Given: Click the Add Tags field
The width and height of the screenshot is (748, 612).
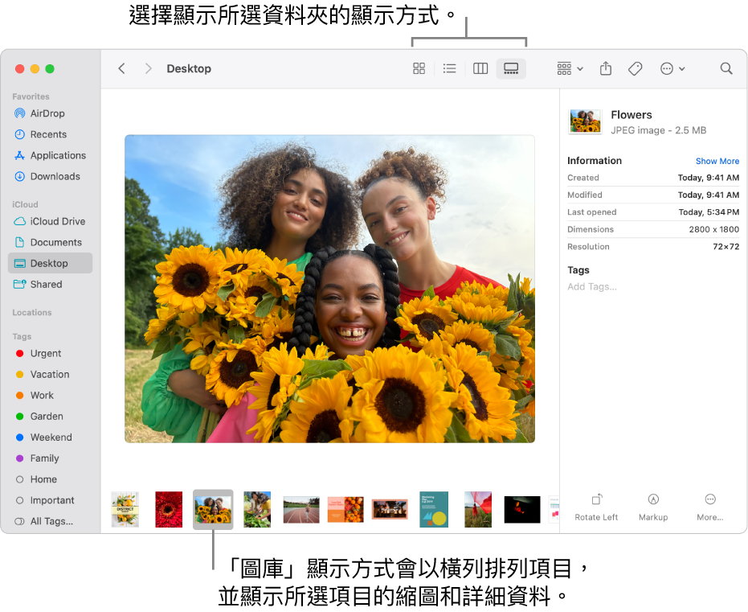Looking at the screenshot, I should coord(591,287).
